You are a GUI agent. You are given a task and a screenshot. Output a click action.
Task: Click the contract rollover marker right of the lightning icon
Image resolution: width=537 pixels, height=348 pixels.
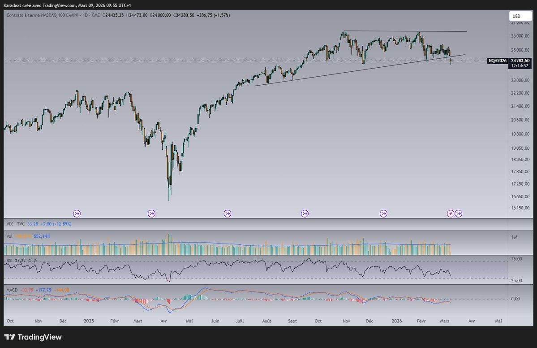point(458,213)
